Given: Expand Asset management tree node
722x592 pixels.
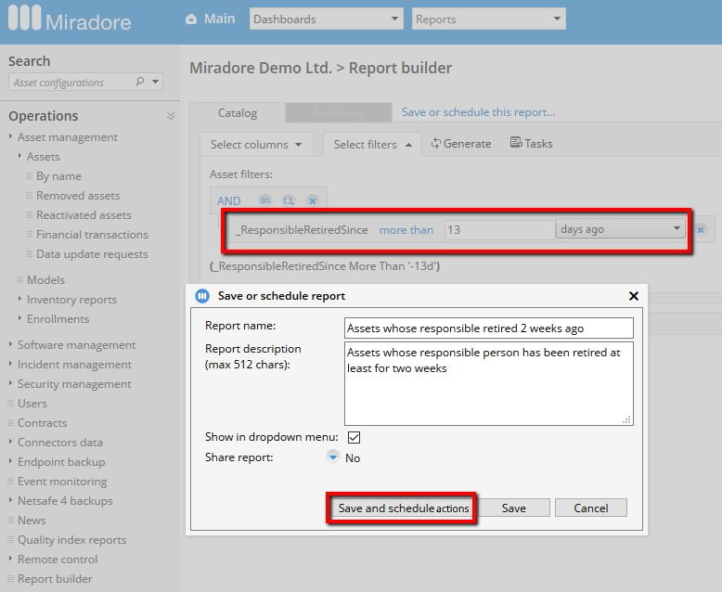Looking at the screenshot, I should 10,136.
